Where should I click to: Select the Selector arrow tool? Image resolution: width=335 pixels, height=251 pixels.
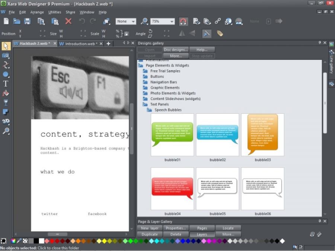click(6, 46)
